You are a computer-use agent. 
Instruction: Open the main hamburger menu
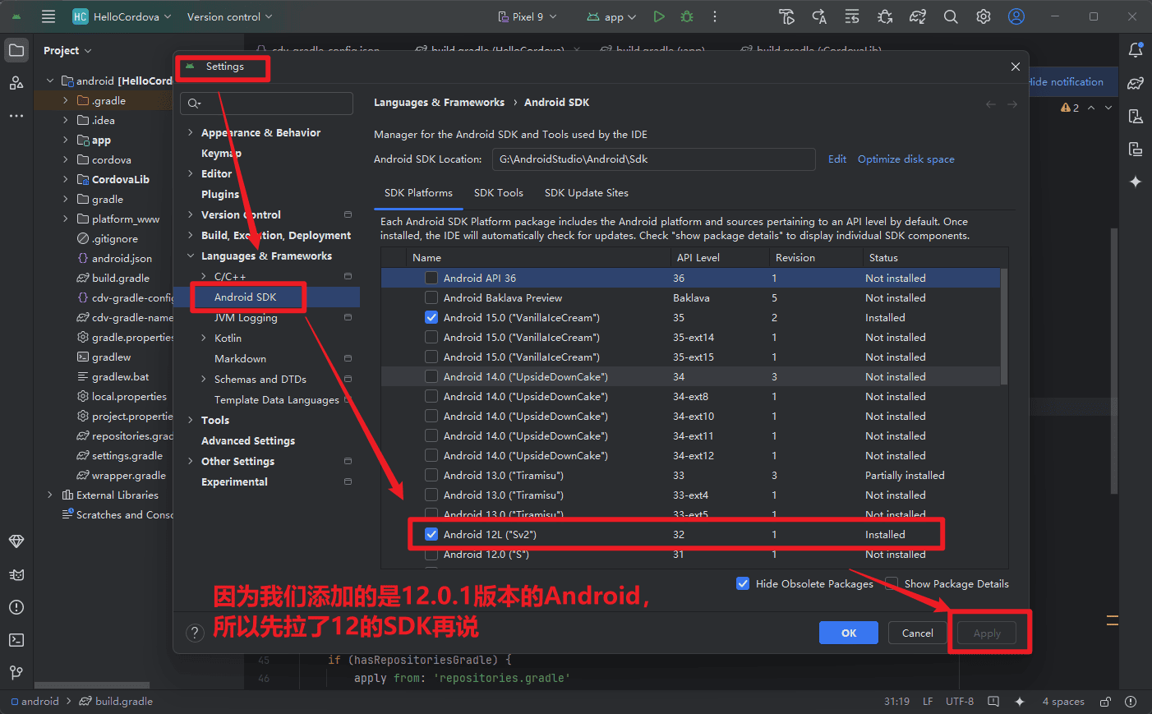tap(48, 16)
